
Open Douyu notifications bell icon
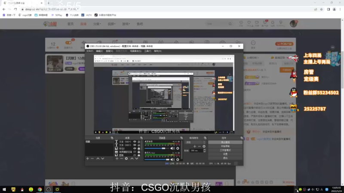point(273,23)
